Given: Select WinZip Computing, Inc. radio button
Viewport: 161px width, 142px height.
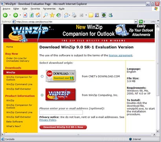Looking at the screenshot, I should point(42,95).
